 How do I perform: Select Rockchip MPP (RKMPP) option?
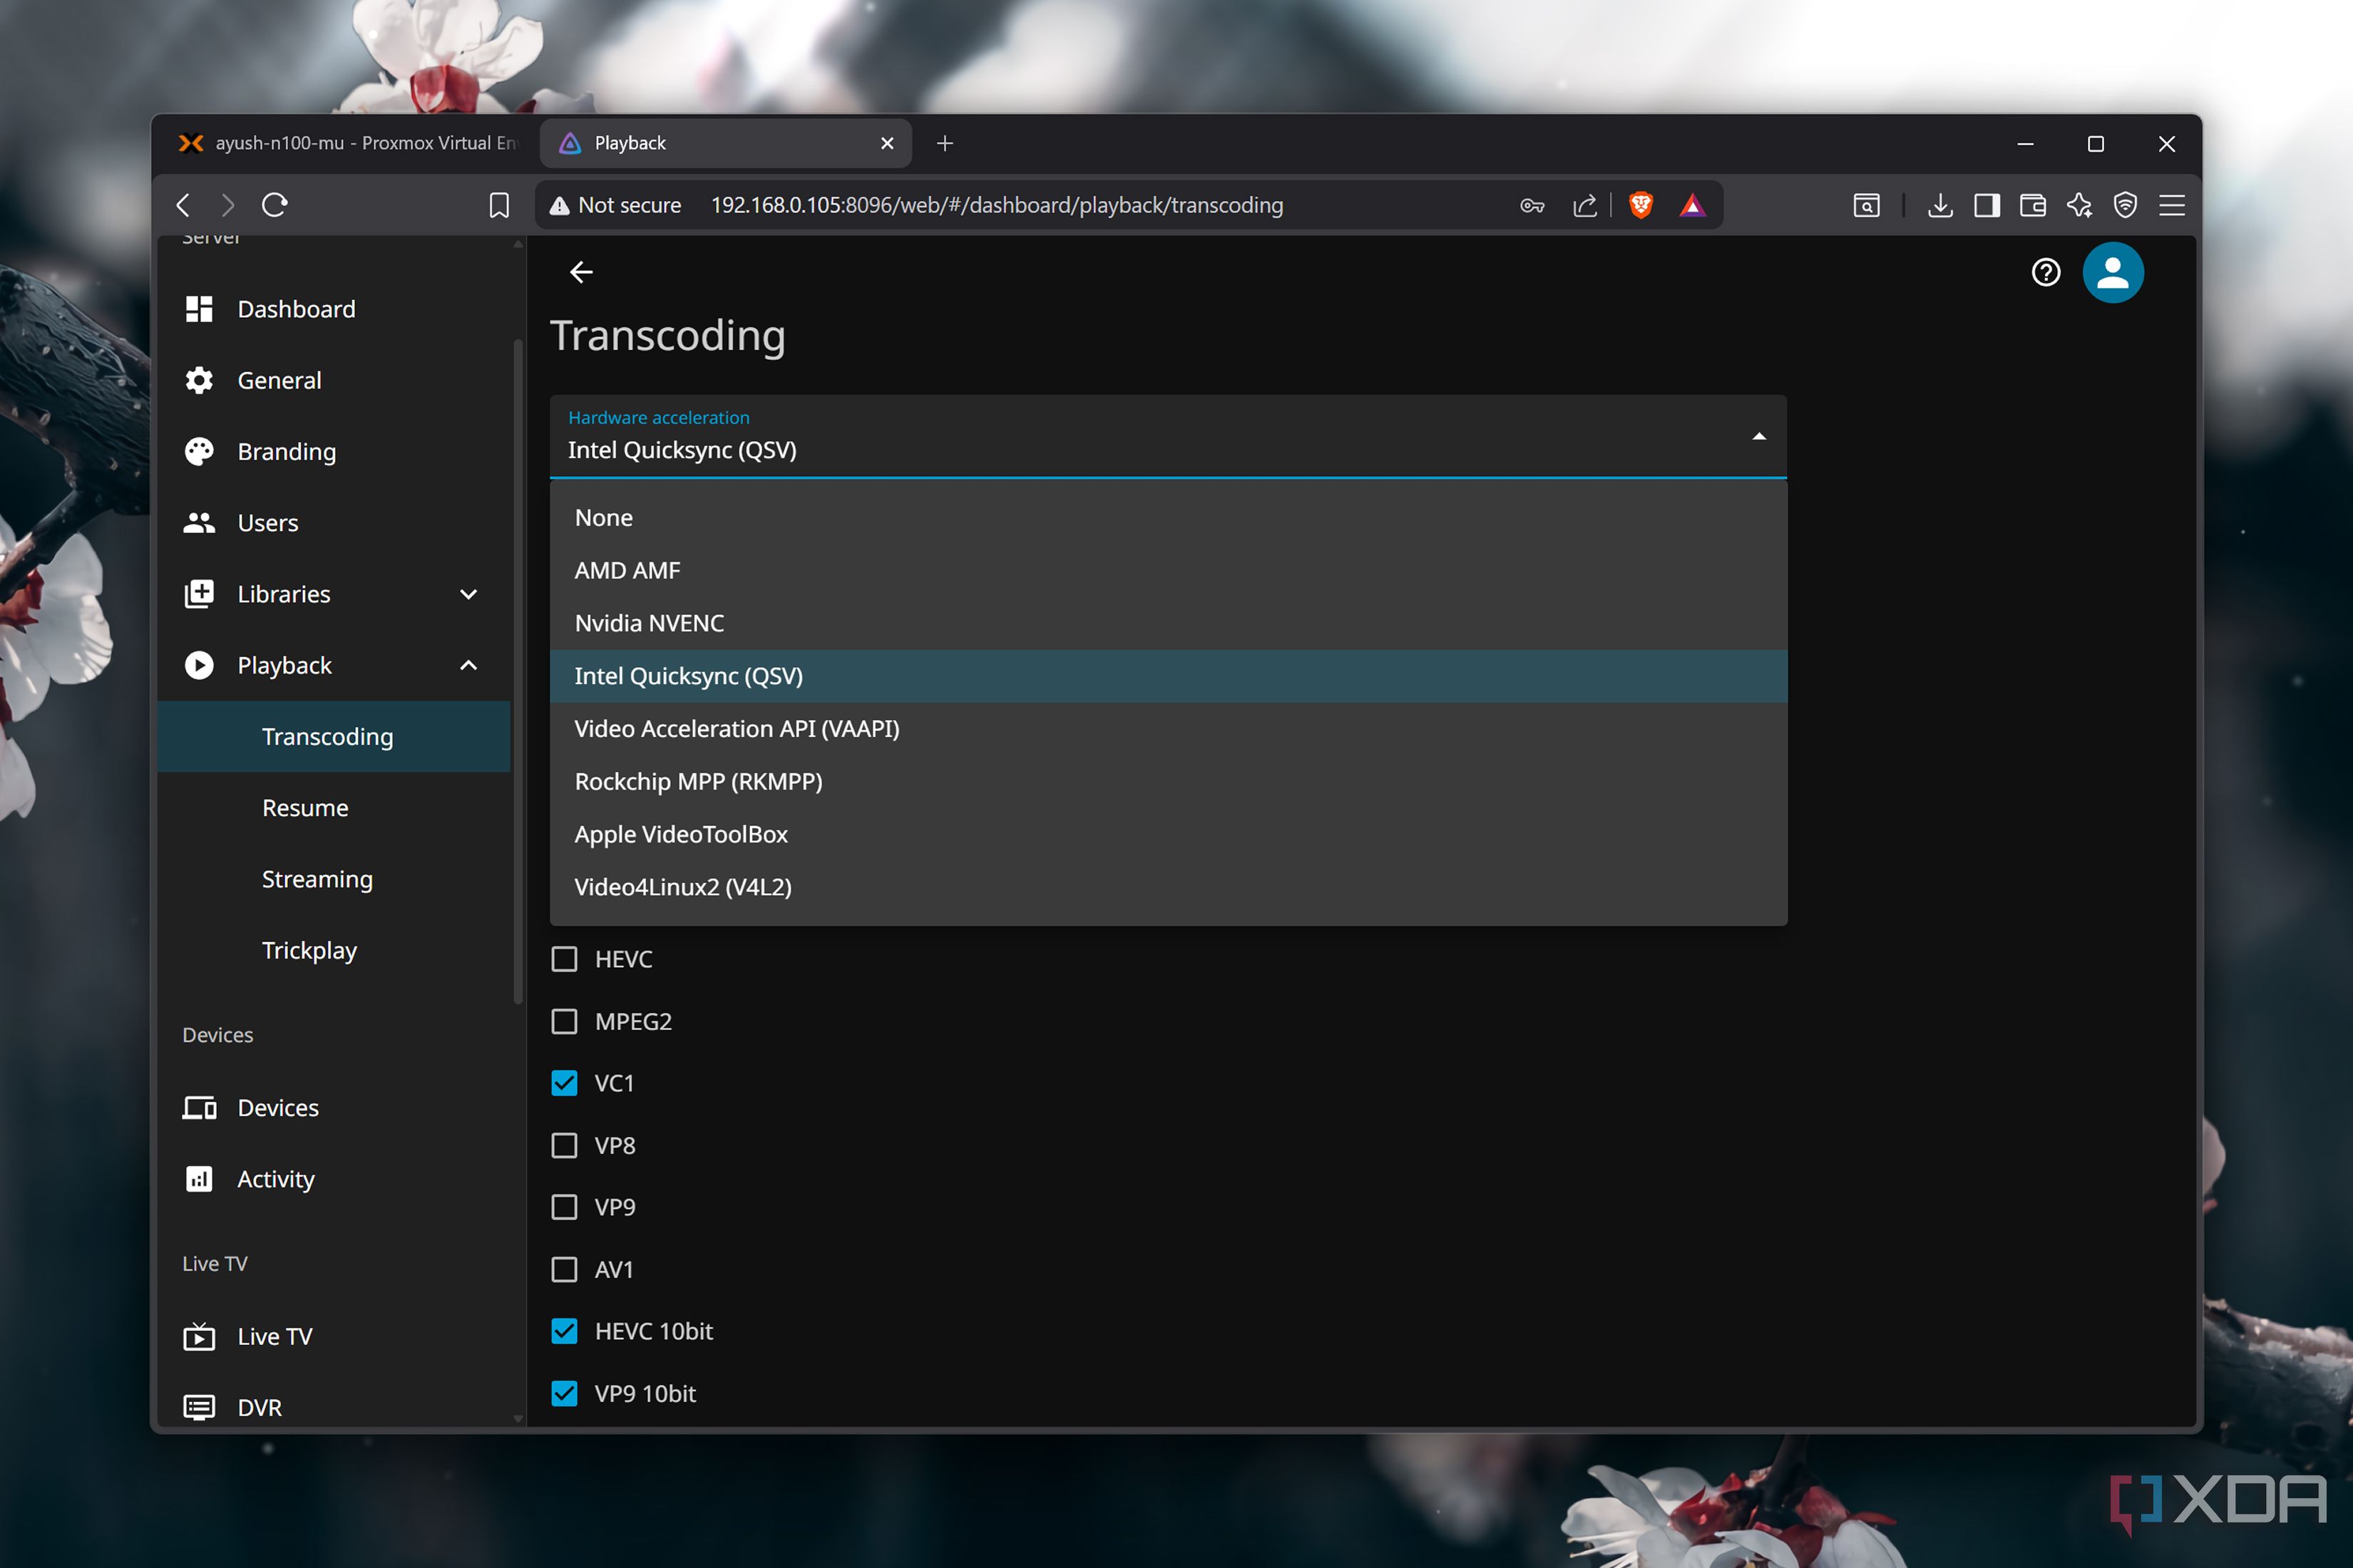[x=1167, y=781]
